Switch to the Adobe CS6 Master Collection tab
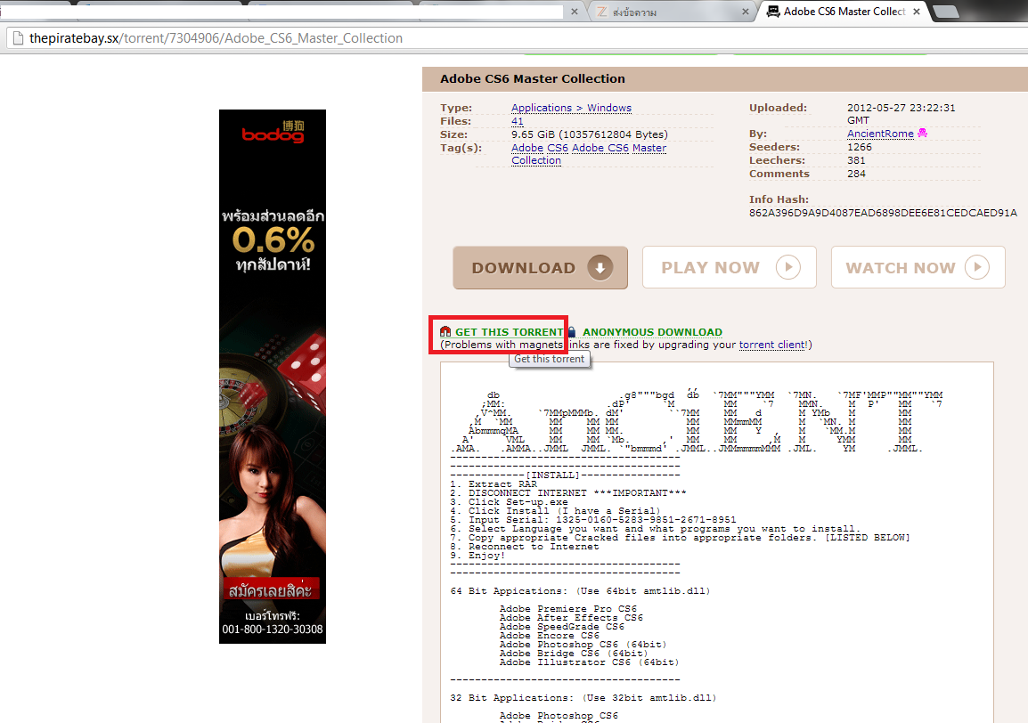 (x=844, y=12)
